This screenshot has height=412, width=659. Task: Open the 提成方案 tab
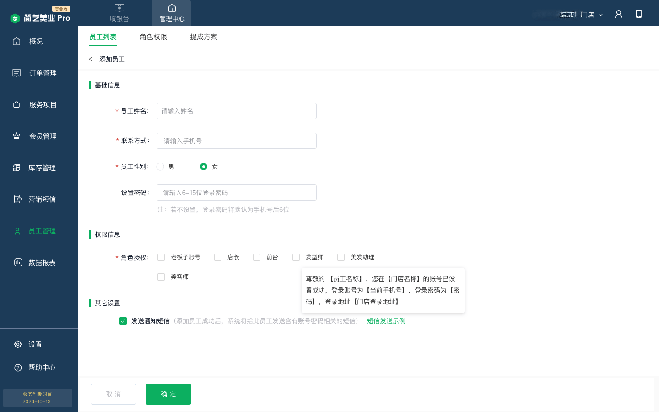click(x=204, y=37)
